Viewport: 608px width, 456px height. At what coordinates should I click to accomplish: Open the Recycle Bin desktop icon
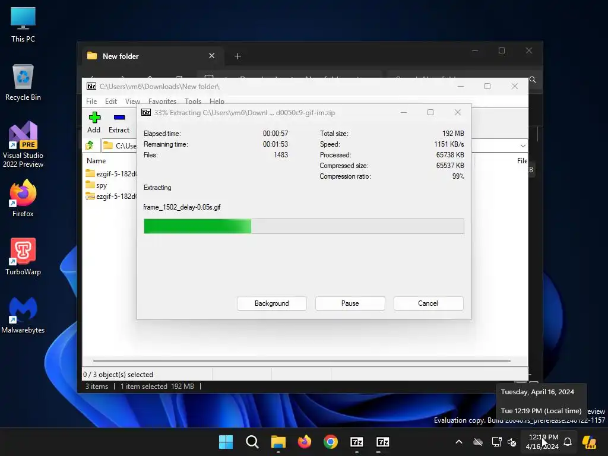click(23, 83)
